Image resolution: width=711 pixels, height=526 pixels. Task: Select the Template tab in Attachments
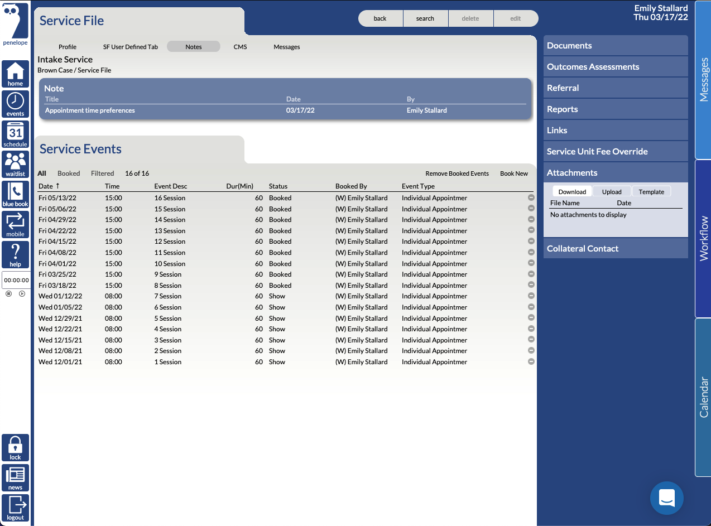click(x=651, y=191)
